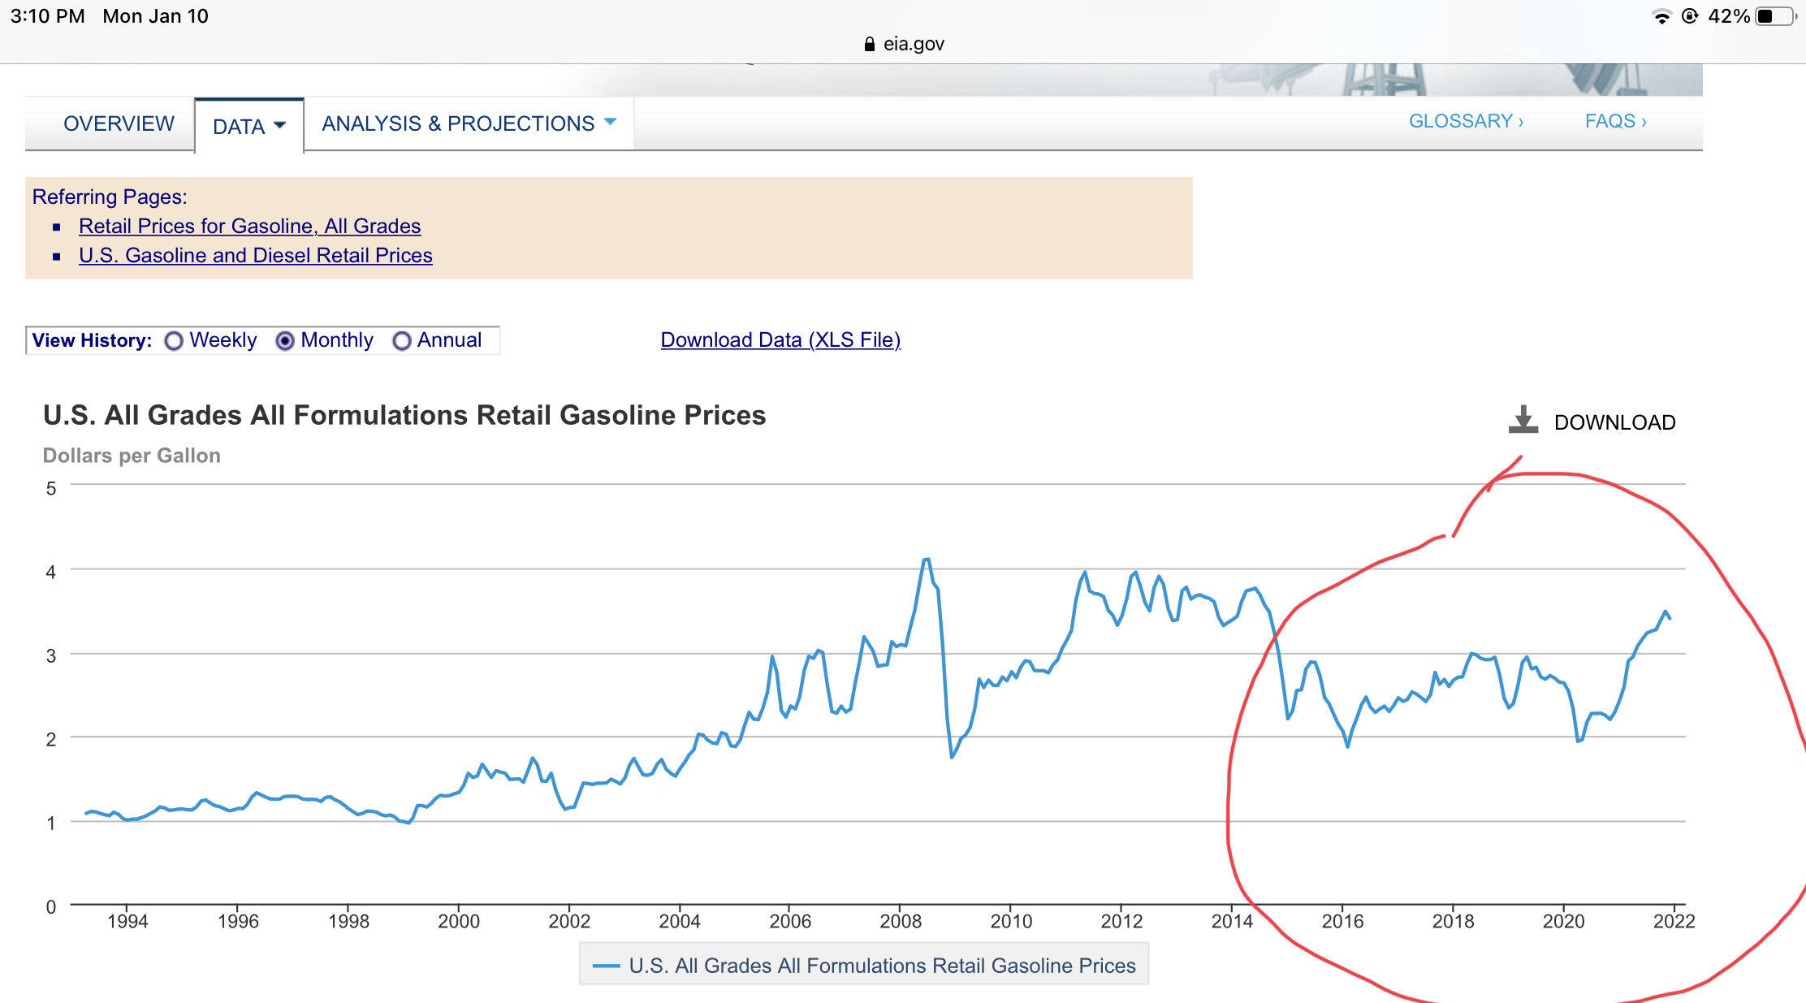1806x1003 pixels.
Task: Click the blue legend line marker
Action: 607,966
